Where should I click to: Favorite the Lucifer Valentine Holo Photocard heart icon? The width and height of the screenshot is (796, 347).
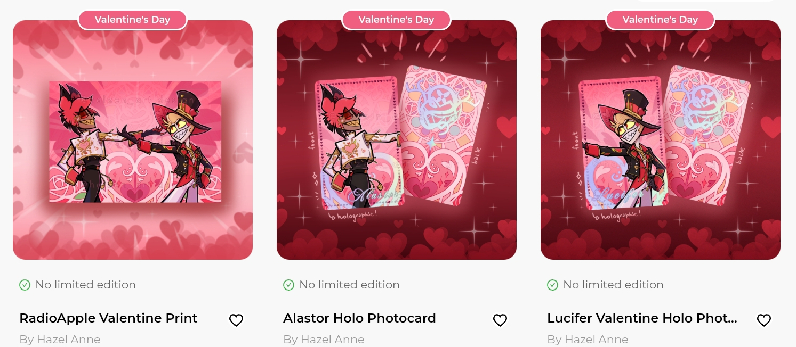click(x=764, y=320)
